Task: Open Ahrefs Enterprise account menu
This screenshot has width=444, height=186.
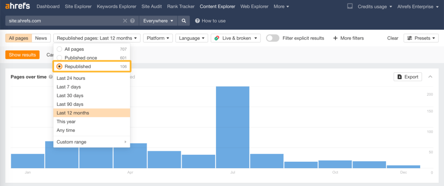Action: coord(418,6)
